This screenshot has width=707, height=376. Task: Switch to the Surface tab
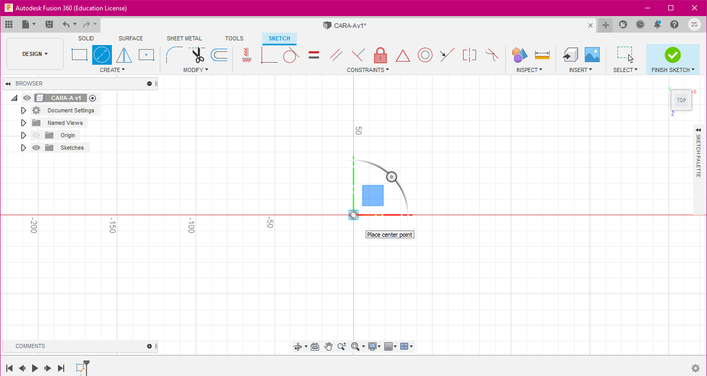coord(131,38)
